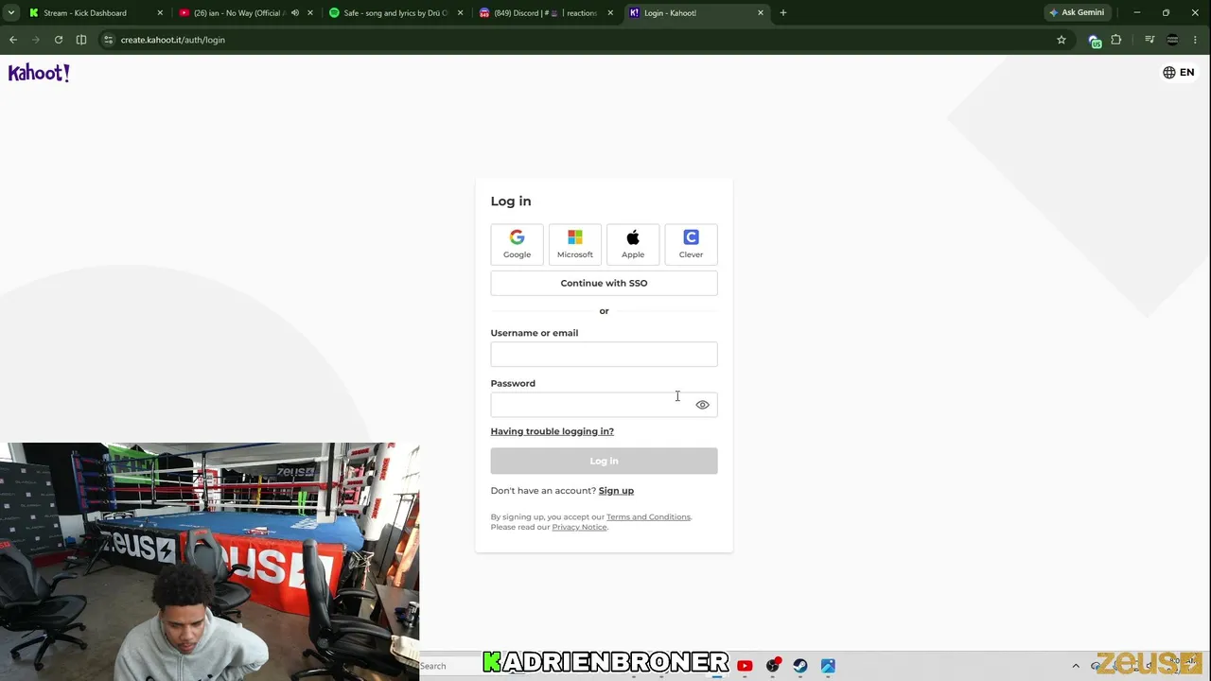Sign in with Clever

(691, 244)
